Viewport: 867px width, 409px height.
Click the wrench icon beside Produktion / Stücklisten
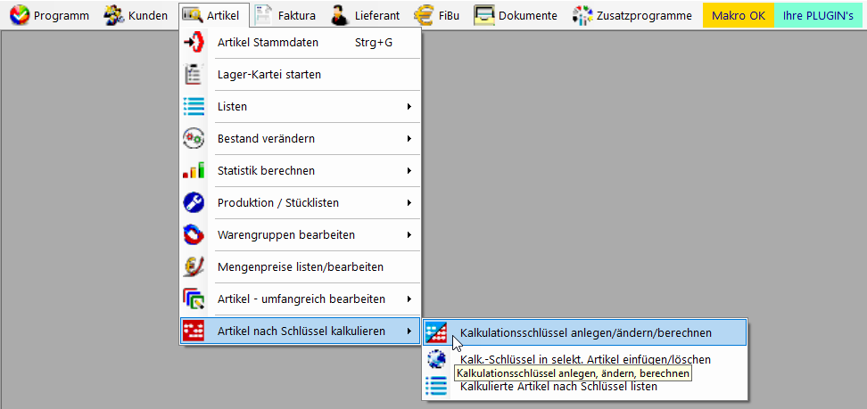(x=194, y=203)
